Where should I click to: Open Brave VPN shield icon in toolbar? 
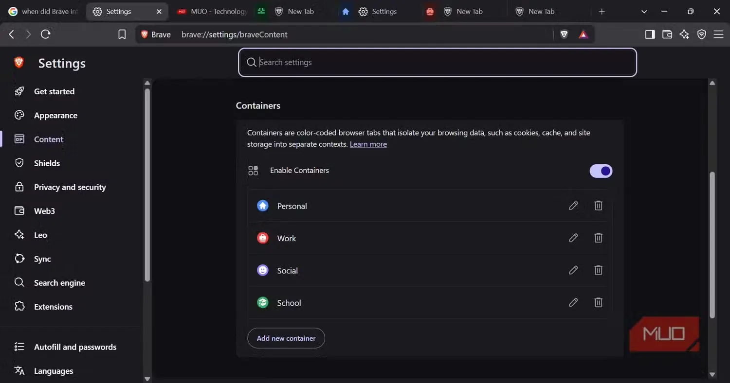tap(701, 34)
